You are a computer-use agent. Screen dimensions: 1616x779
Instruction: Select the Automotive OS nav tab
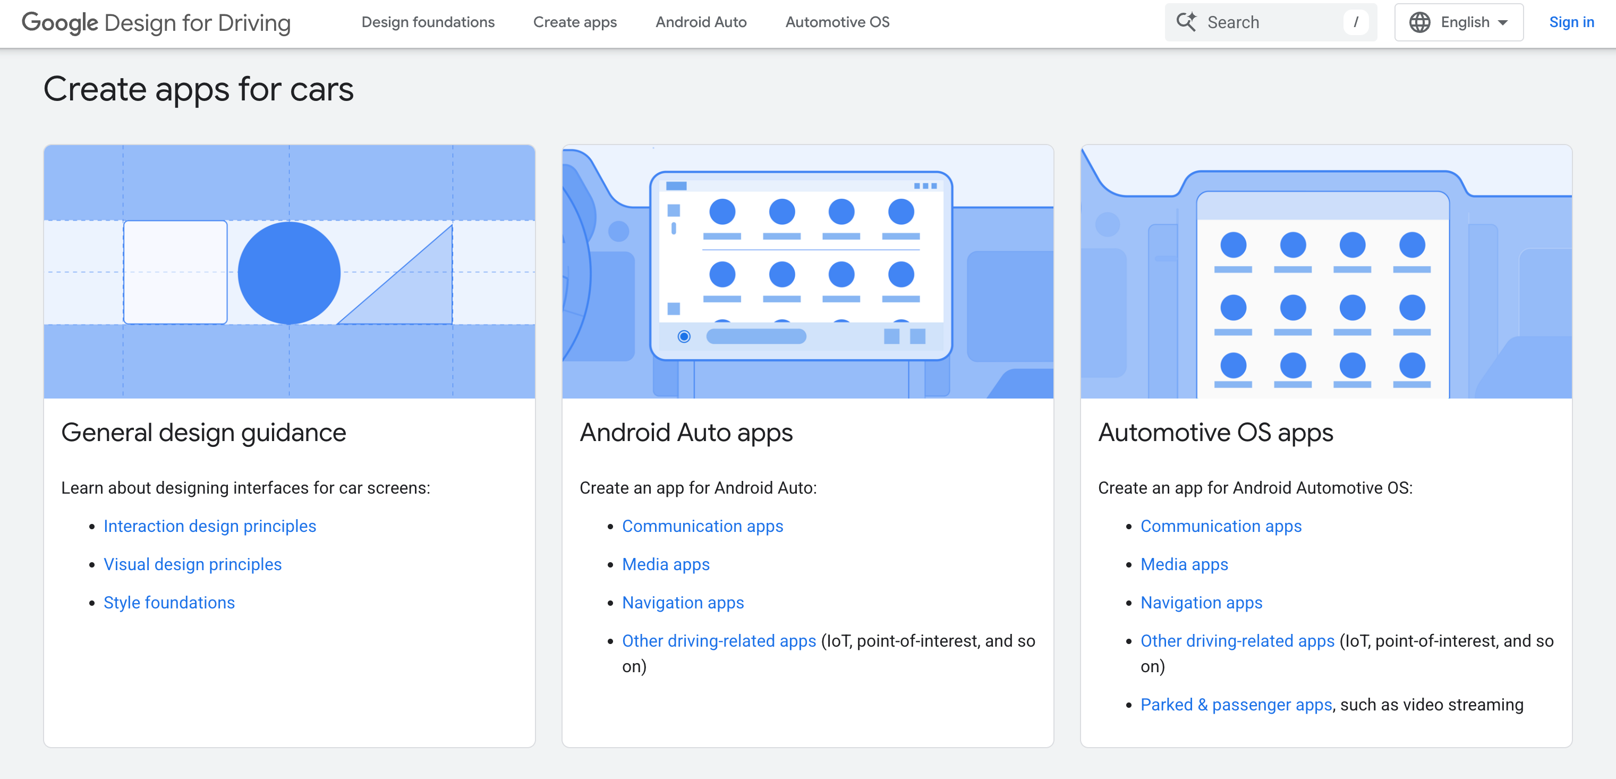837,22
